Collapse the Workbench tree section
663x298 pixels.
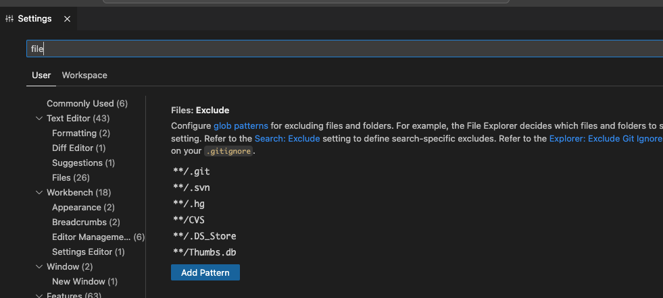coord(39,193)
